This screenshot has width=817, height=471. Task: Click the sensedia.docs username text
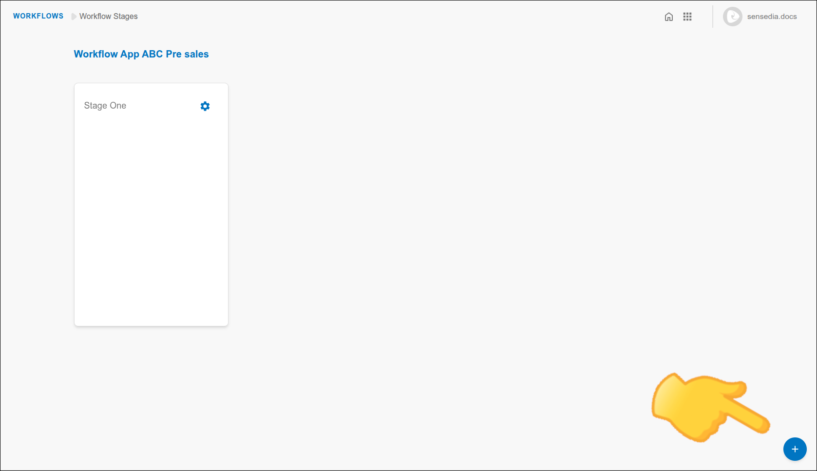click(772, 16)
